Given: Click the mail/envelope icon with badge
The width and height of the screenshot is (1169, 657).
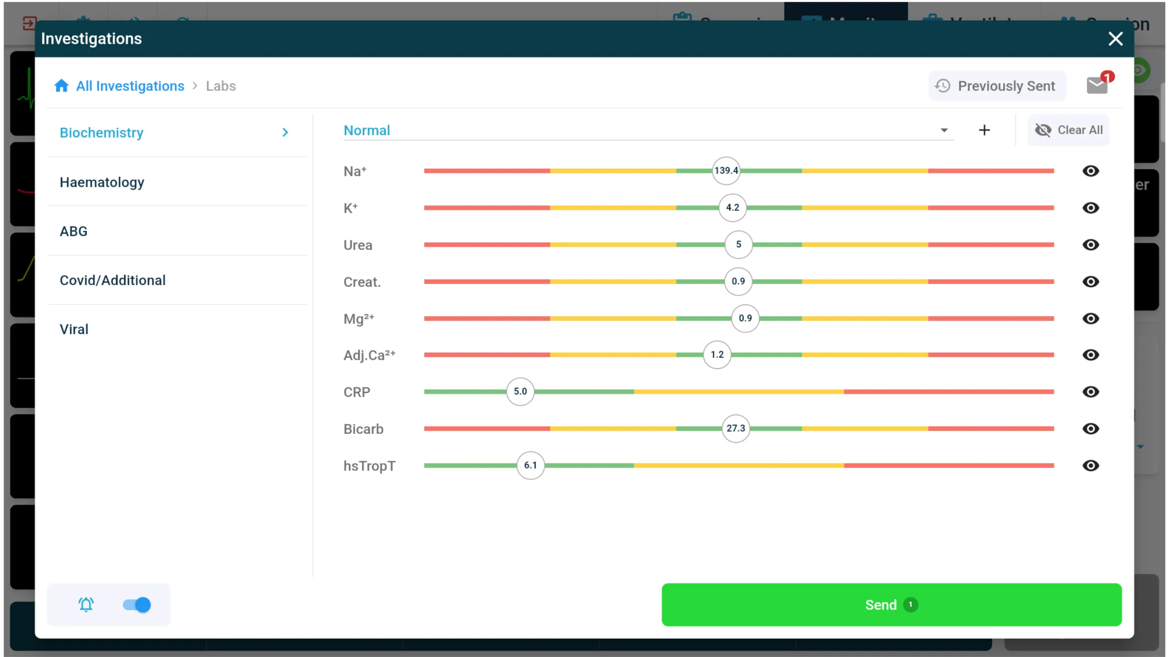Looking at the screenshot, I should coord(1097,86).
